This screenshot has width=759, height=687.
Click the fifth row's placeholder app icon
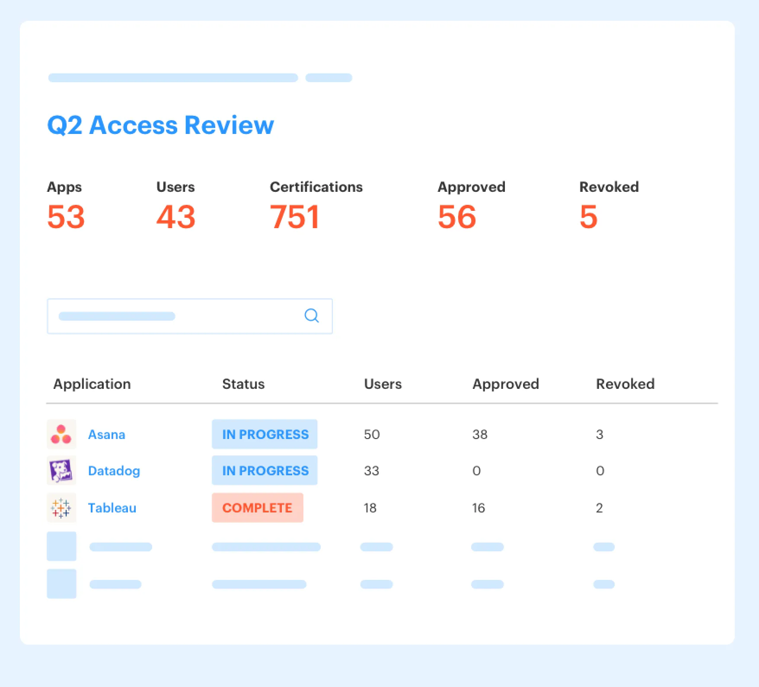61,584
